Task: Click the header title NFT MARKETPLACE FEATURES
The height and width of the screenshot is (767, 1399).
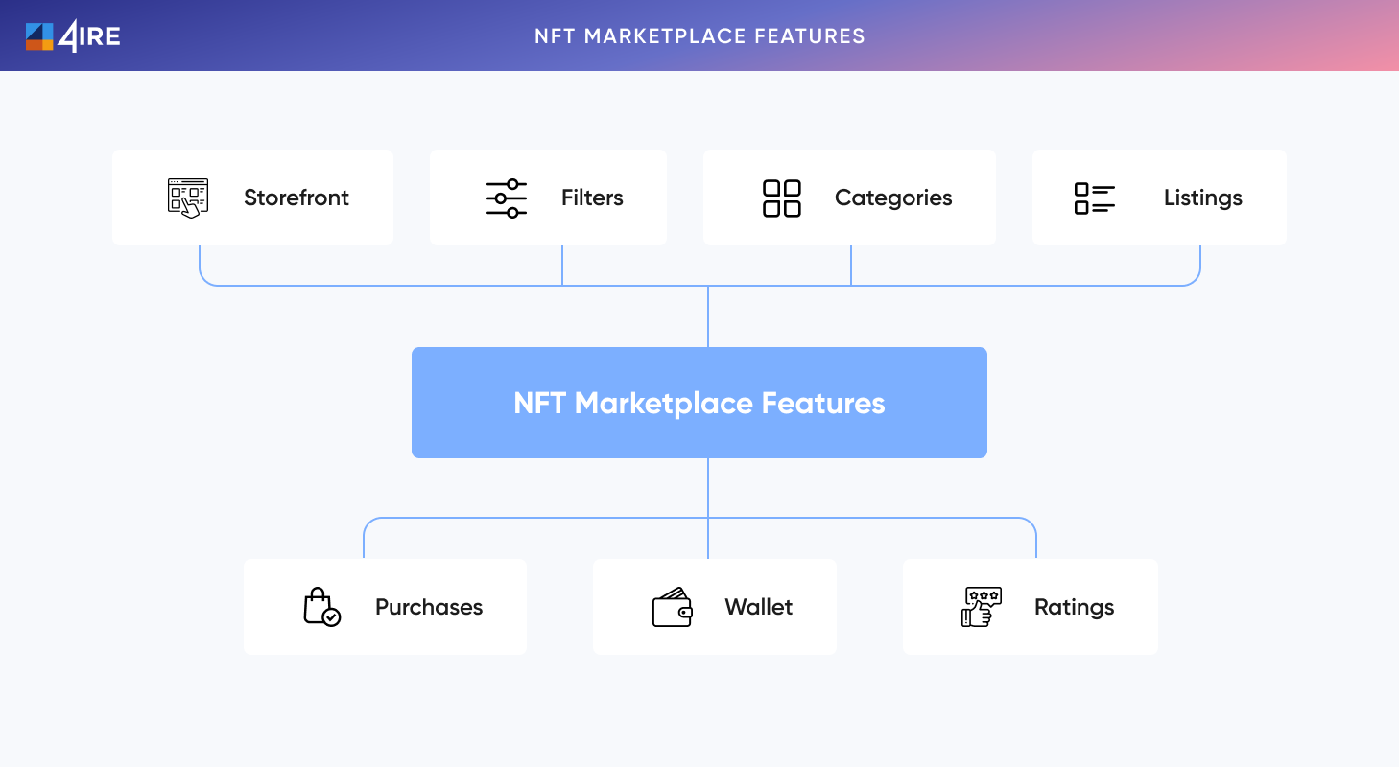Action: pos(699,36)
